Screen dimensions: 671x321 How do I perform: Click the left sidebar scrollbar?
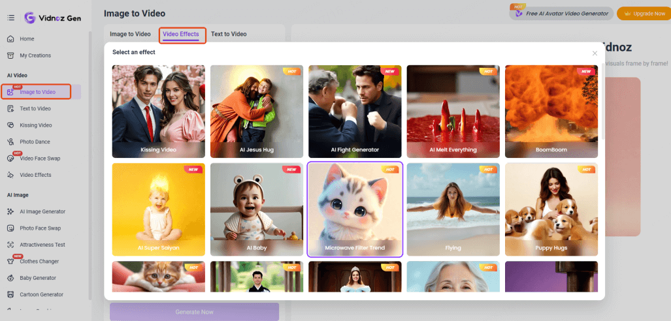90,166
